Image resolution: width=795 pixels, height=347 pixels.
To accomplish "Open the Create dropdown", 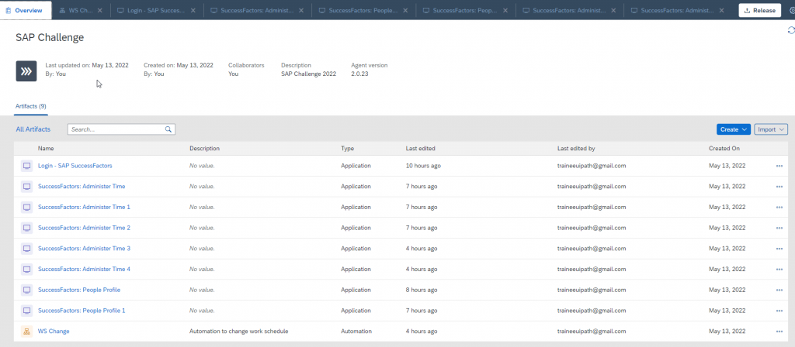I will pos(733,129).
